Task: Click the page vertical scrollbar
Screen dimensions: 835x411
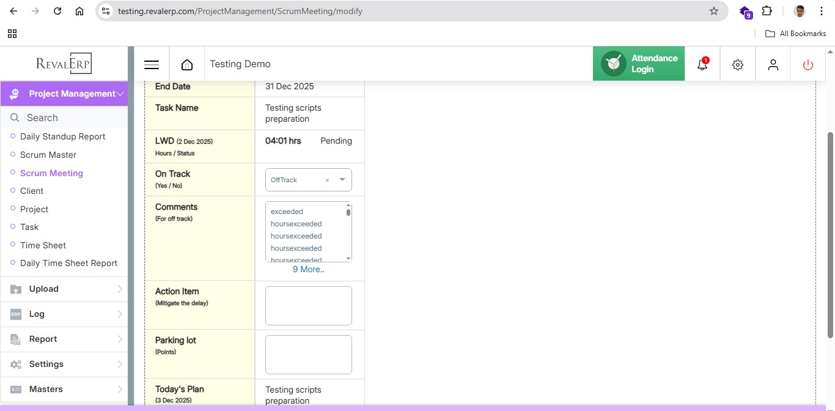Action: coord(830,232)
